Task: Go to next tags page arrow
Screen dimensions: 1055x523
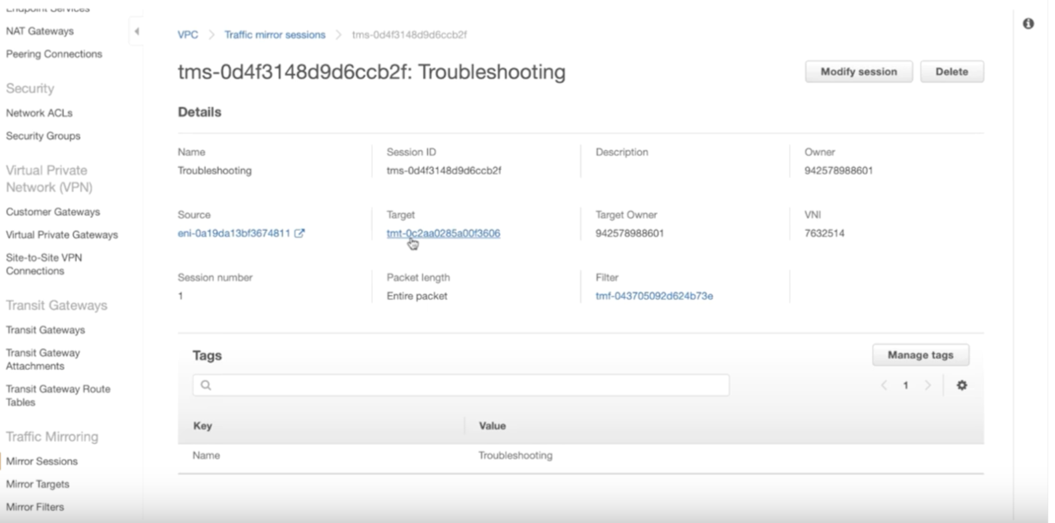Action: 927,385
